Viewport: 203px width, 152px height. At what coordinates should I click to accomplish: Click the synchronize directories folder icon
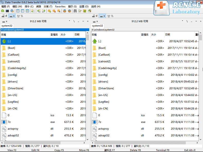coord(85,11)
